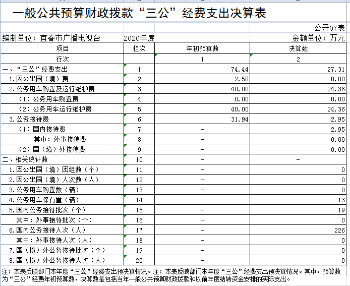Image resolution: width=350 pixels, height=286 pixels.
Task: Click the budget value 31.94
Action: pyautogui.click(x=240, y=119)
